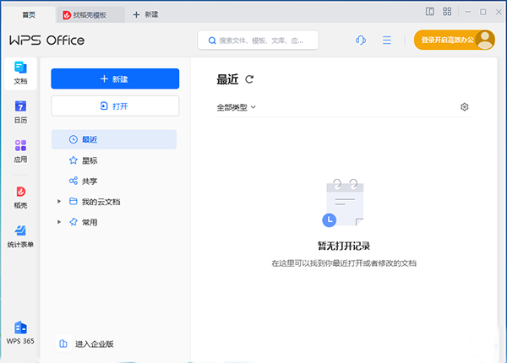Viewport: 507px width, 363px height.
Task: Open the list settings gear icon
Action: 464,107
